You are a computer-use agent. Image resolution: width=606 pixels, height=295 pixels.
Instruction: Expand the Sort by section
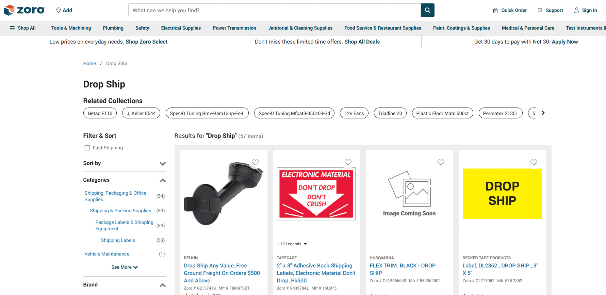pos(163,164)
